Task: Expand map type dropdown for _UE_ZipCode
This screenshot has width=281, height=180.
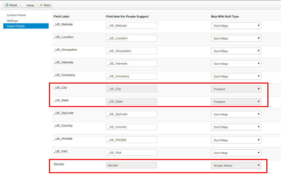Action: click(236, 114)
